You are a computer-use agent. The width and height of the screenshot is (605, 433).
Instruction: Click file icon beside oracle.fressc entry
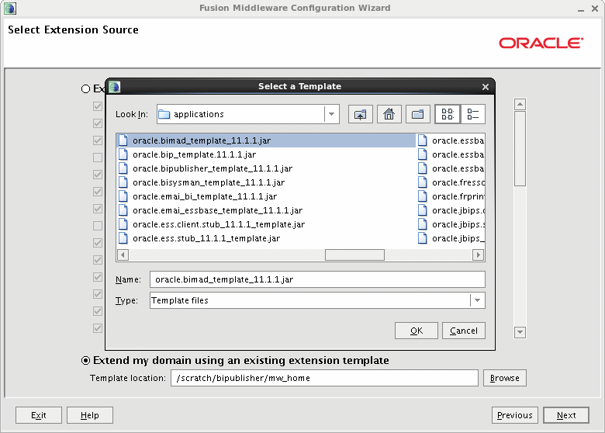pos(423,182)
